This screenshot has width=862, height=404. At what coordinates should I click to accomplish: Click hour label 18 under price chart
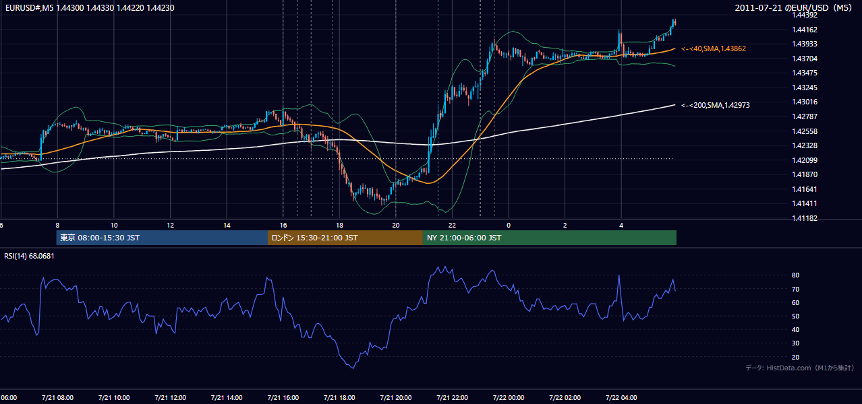339,225
